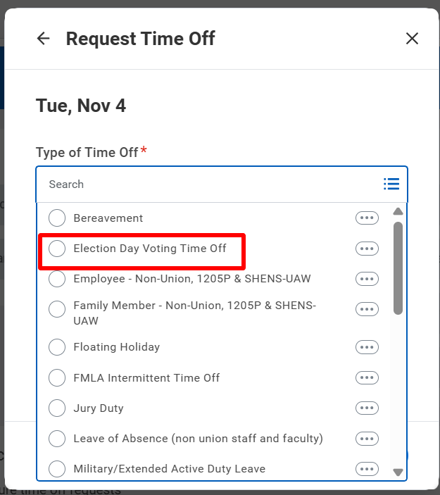Screen dimensions: 440x495
Task: Open ellipsis menu for Employee - Non-Union option
Action: pyautogui.click(x=367, y=279)
